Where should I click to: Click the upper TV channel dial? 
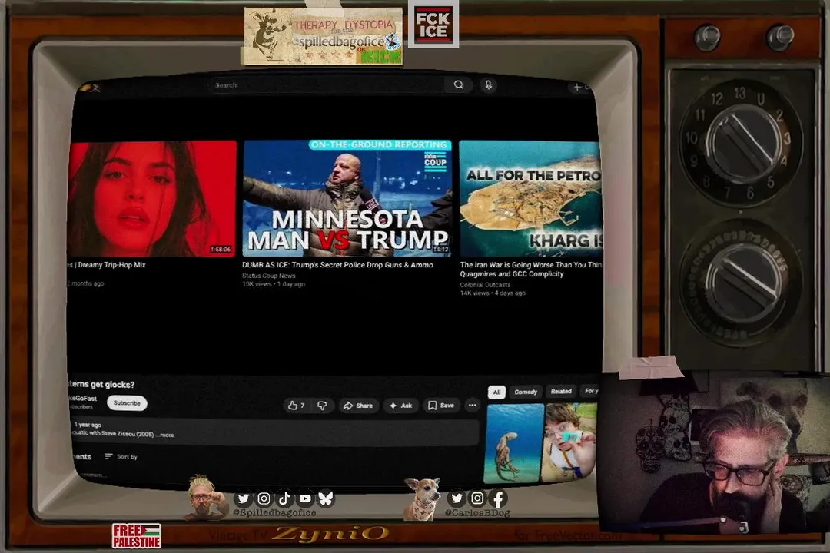click(742, 143)
